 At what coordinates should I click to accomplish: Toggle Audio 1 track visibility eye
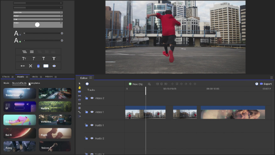point(92,125)
